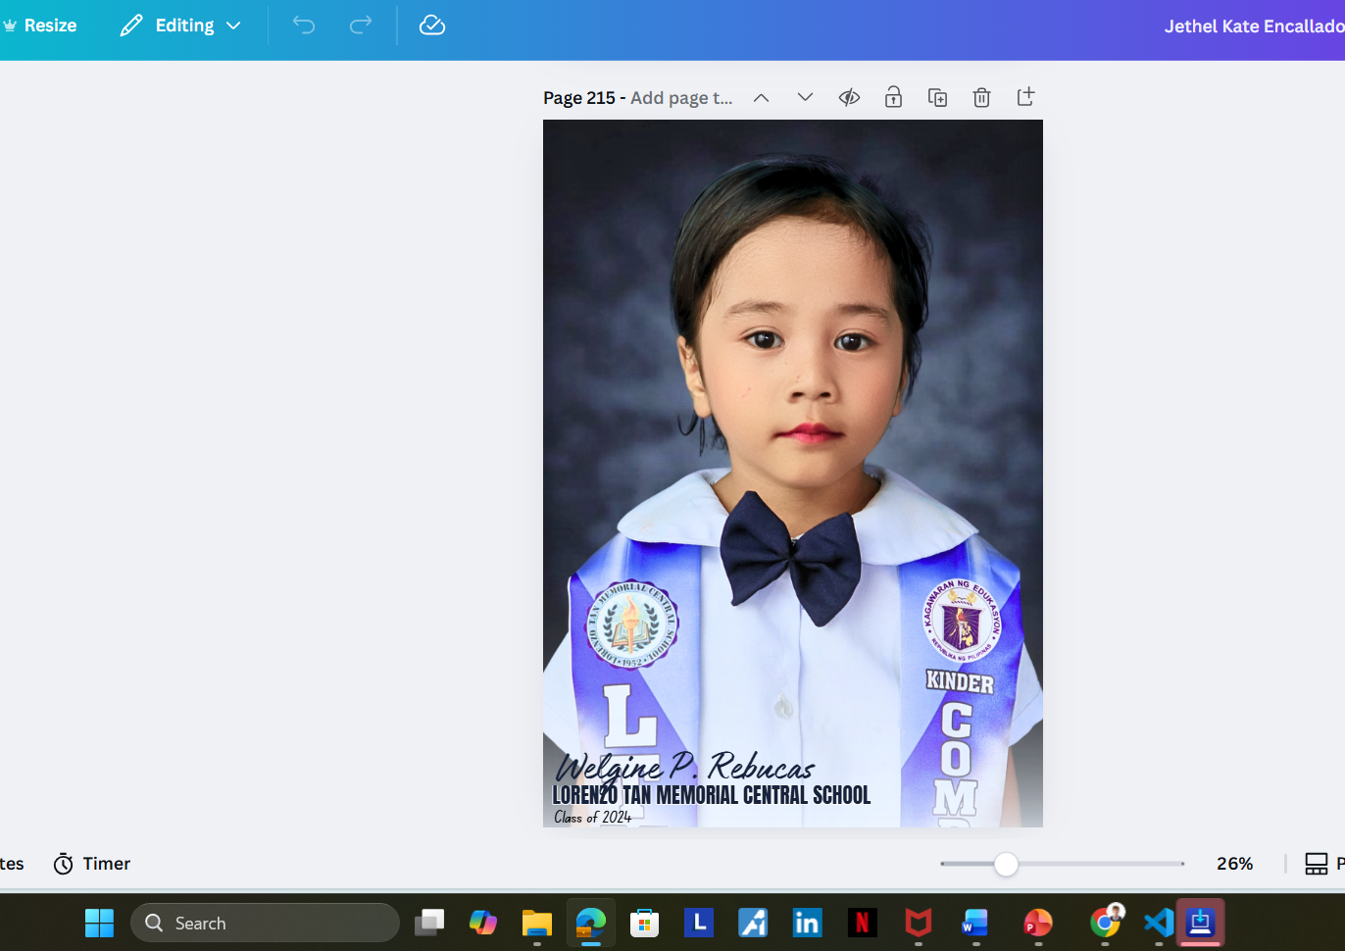Open the Editing mode dropdown
This screenshot has height=951, width=1345.
coord(181,25)
